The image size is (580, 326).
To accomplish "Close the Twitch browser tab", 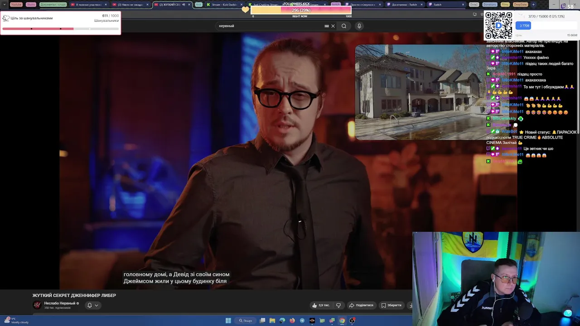I will point(463,5).
